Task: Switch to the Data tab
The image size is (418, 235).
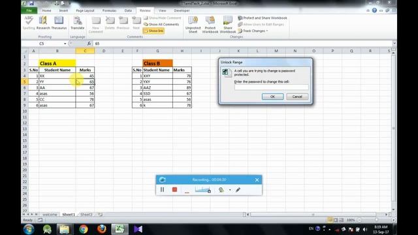Action: pos(128,10)
